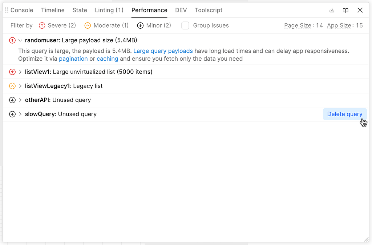Enable the Group issues checkbox

tap(185, 25)
